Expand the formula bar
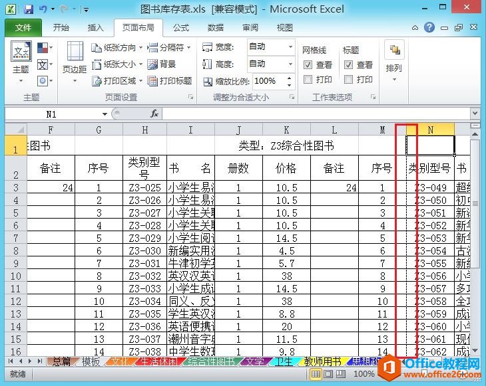The height and width of the screenshot is (386, 486). point(475,114)
